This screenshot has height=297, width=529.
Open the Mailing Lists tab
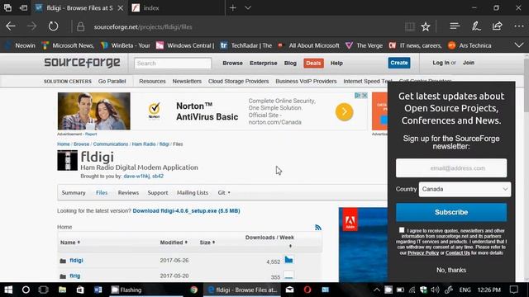(x=193, y=192)
